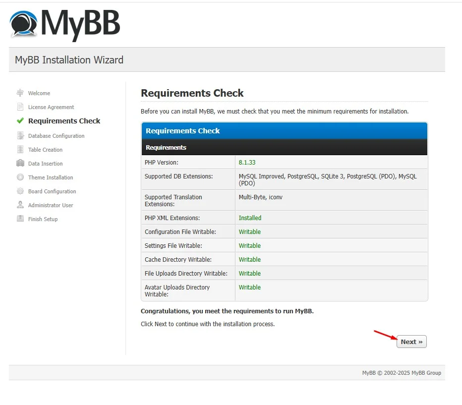Click the MyBB © 2002-2025 MyBB Group footer
This screenshot has width=462, height=405.
402,373
